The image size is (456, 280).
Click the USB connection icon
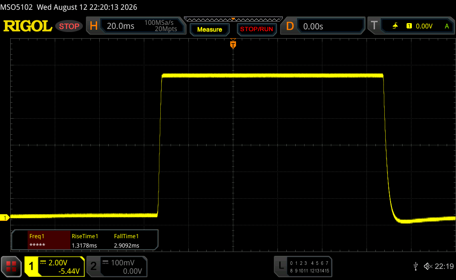[x=416, y=266]
